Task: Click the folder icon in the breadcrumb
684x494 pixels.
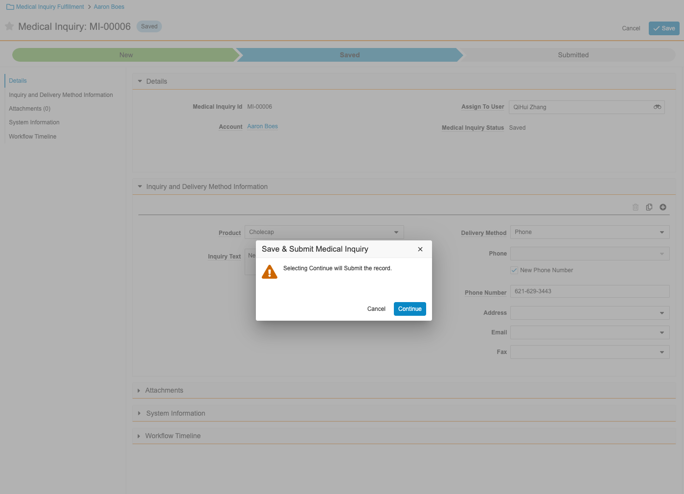Action: coord(10,7)
